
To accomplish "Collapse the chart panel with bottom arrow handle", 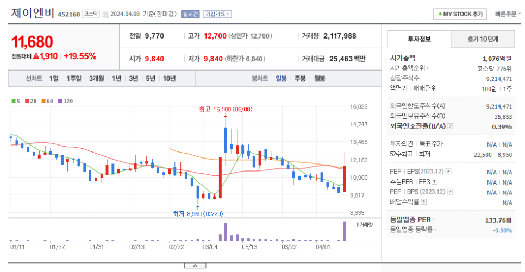I will point(195,265).
